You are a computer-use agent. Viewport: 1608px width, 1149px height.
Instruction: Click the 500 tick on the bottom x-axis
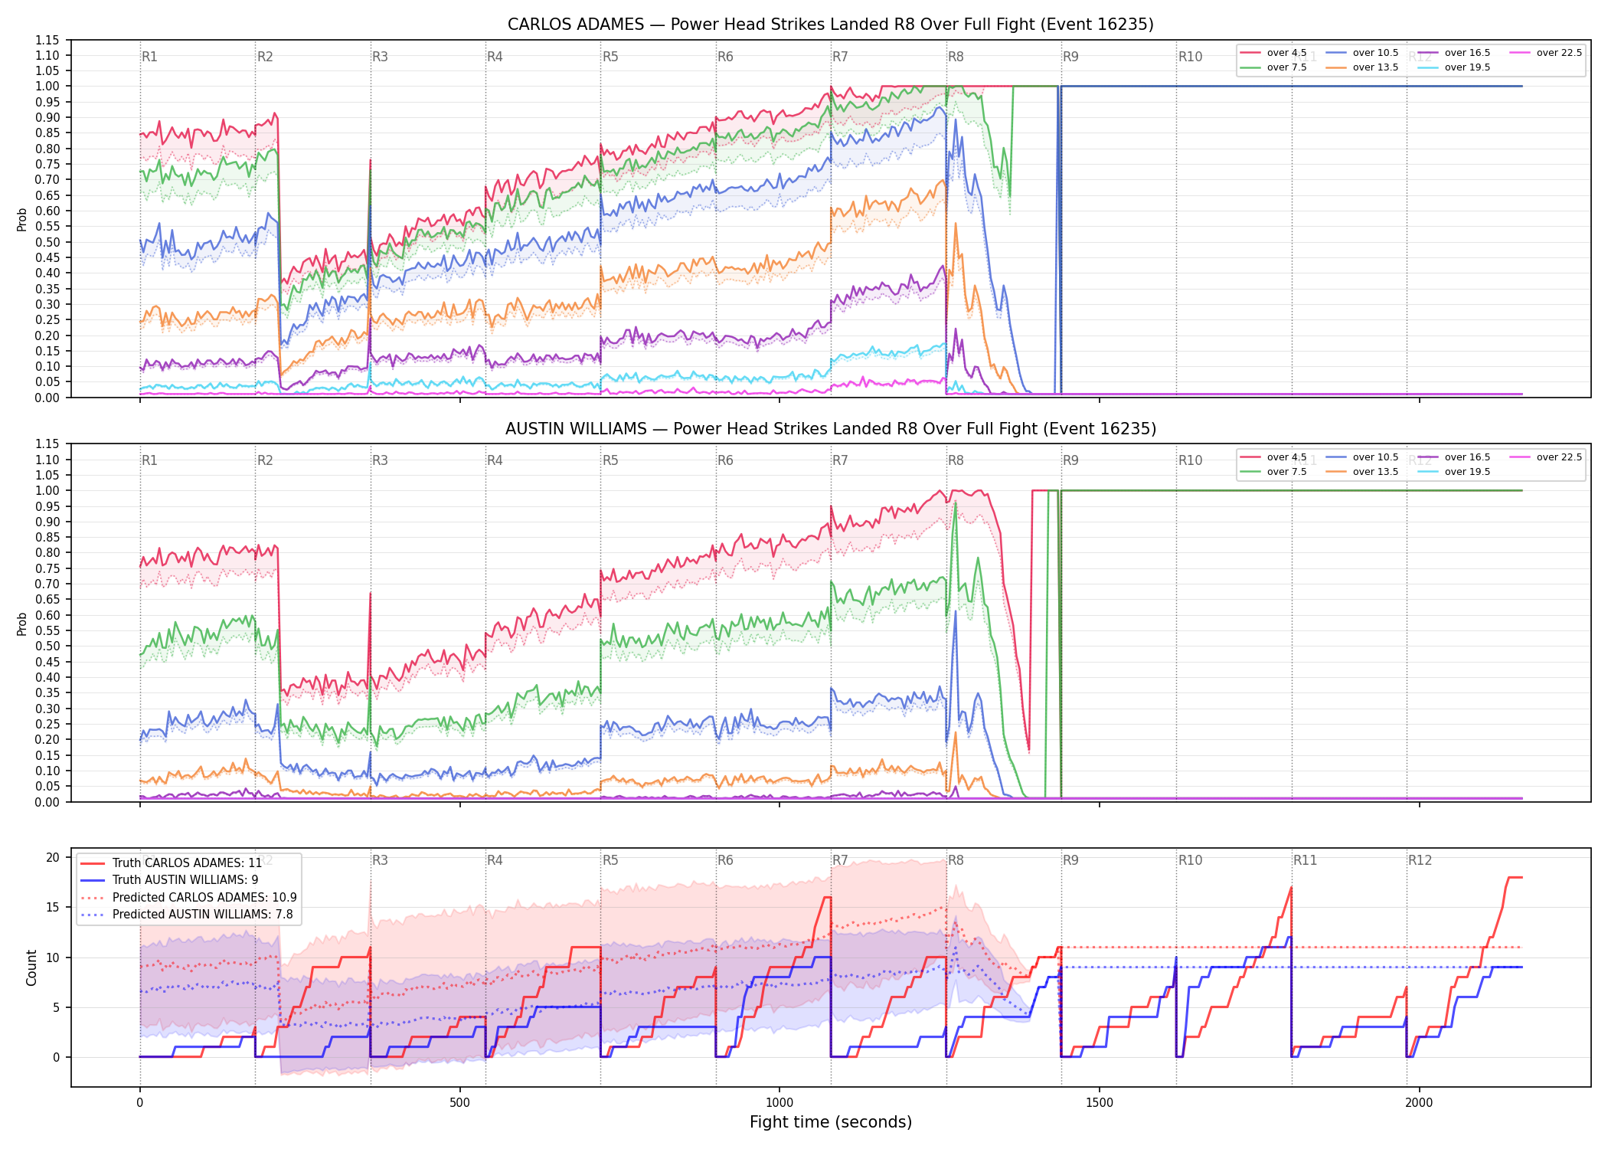[459, 1103]
